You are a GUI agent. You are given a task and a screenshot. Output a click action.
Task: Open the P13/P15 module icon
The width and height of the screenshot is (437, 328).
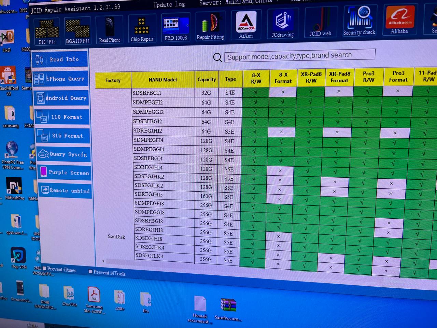[47, 32]
